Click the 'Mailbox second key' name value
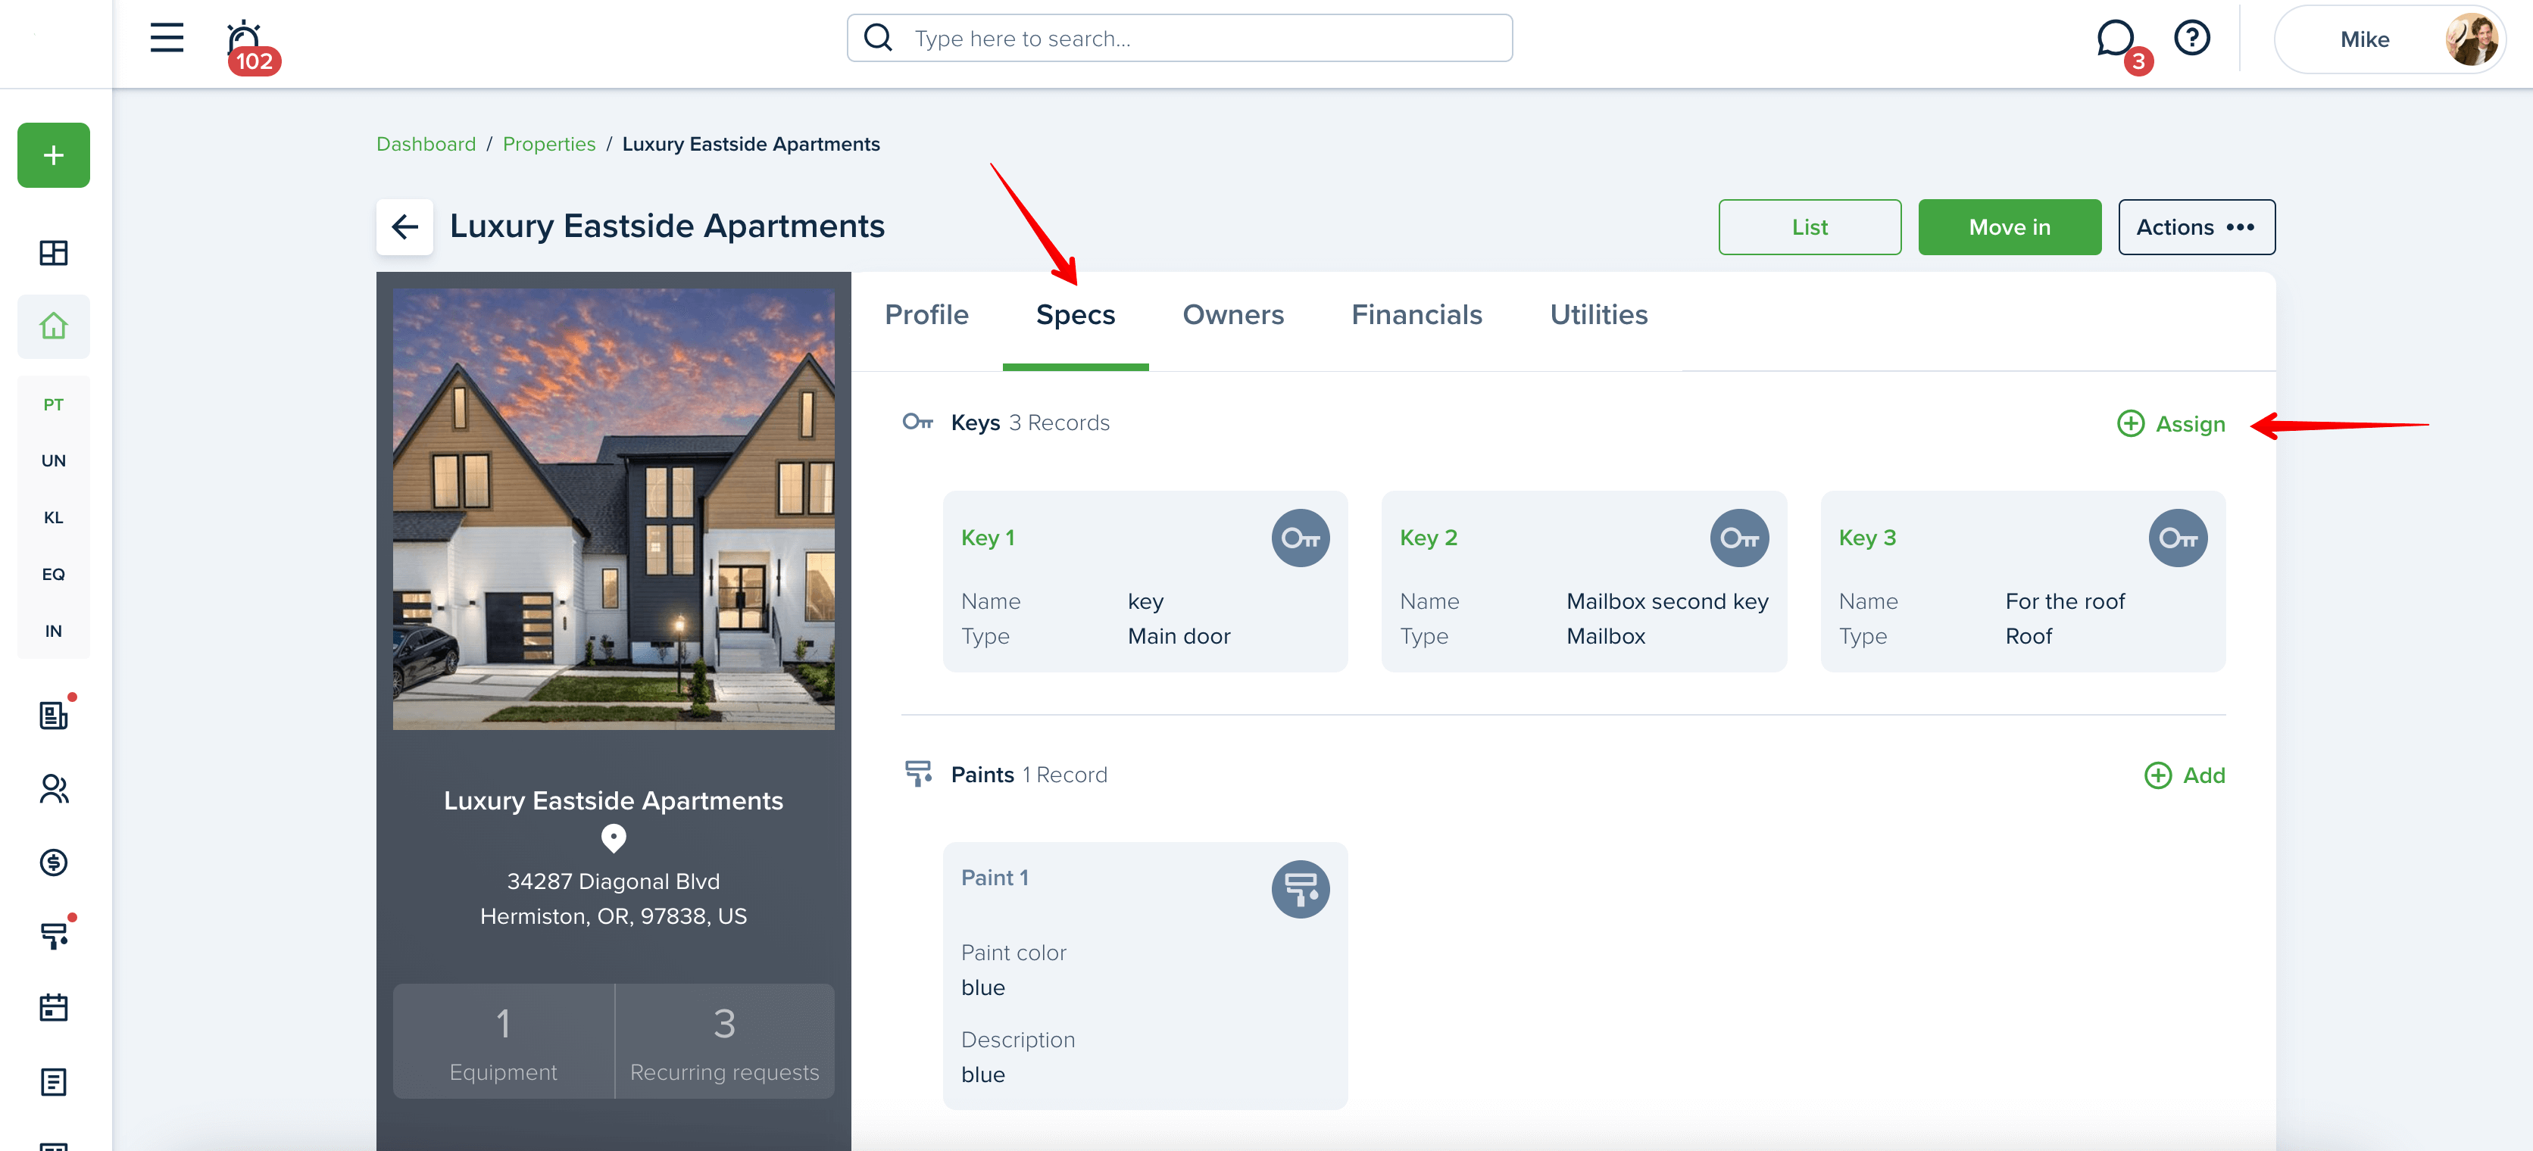The image size is (2533, 1151). click(x=1666, y=601)
